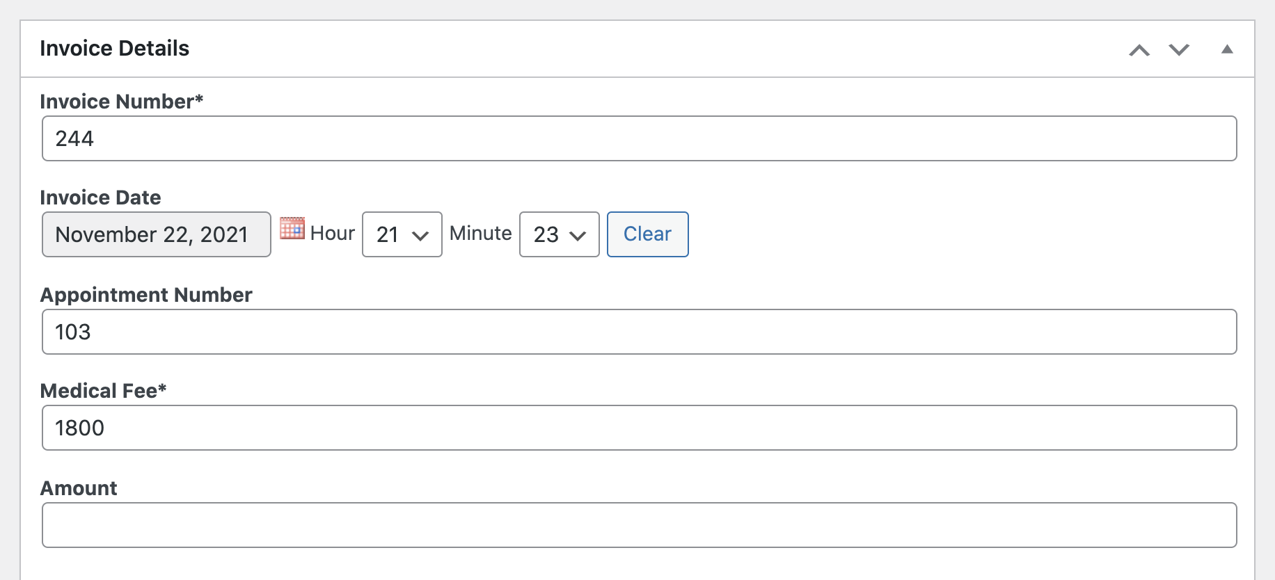Image resolution: width=1275 pixels, height=580 pixels.
Task: Clear the invoice date
Action: point(648,234)
